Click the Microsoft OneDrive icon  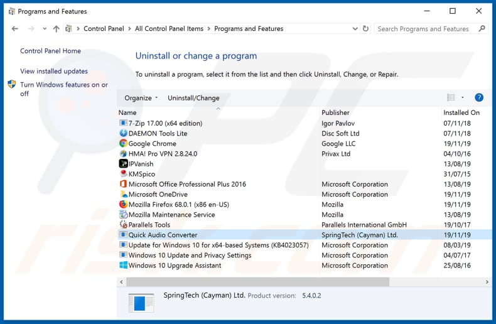point(123,194)
